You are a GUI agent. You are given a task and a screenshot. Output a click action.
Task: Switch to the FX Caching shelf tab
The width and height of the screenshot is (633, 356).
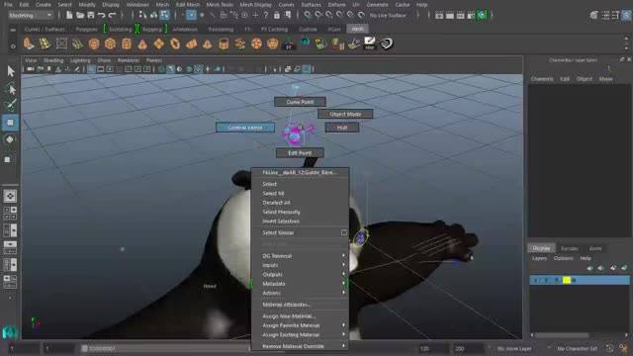coord(274,29)
